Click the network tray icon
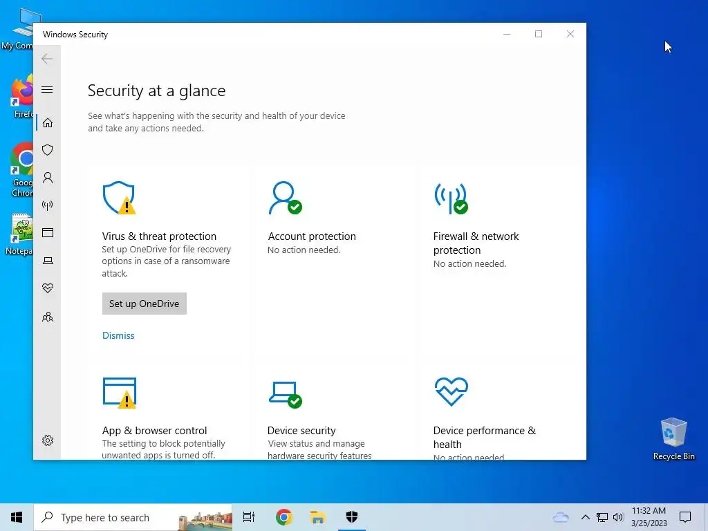The height and width of the screenshot is (531, 708). click(x=602, y=517)
